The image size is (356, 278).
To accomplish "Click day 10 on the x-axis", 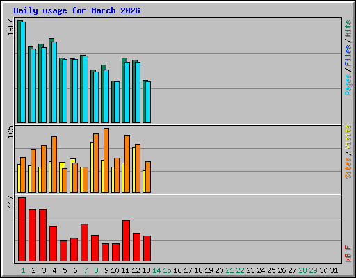I will click(x=115, y=270).
